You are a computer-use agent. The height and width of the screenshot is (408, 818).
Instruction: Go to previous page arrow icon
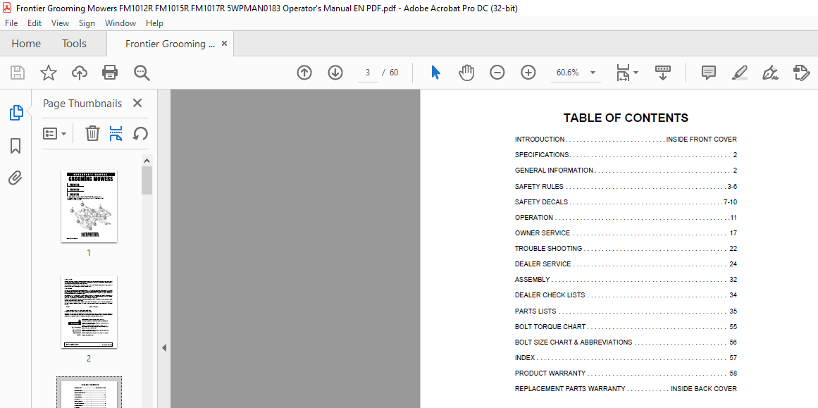[x=304, y=73]
